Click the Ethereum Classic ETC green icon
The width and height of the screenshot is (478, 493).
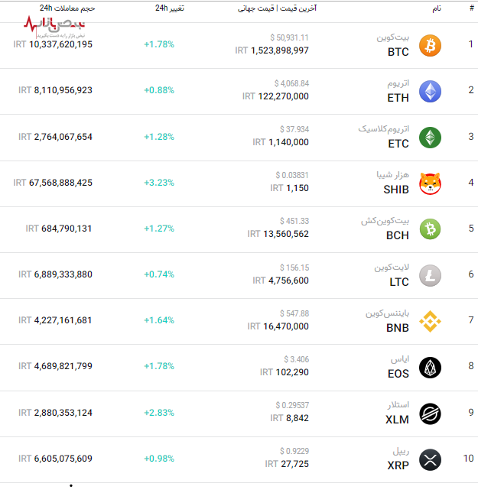click(x=430, y=137)
